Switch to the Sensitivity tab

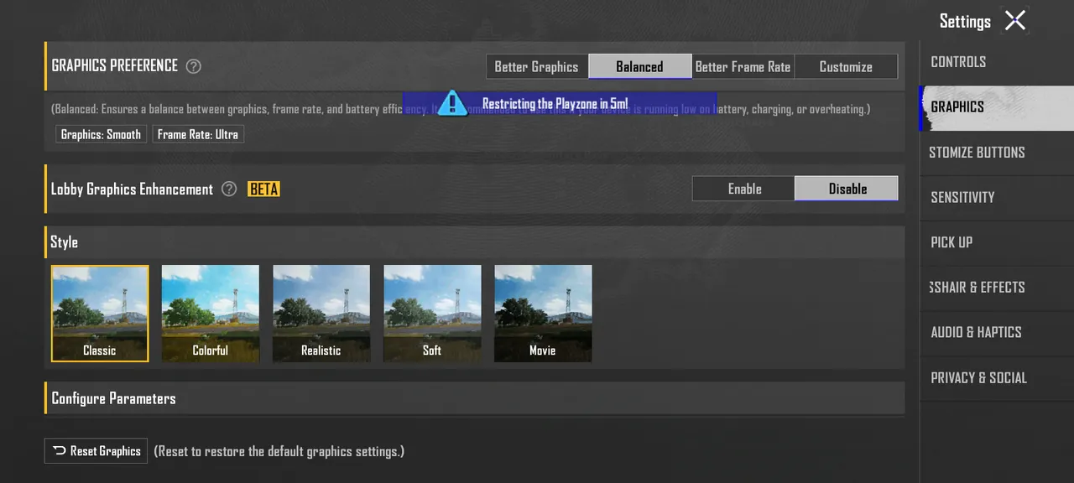coord(997,198)
